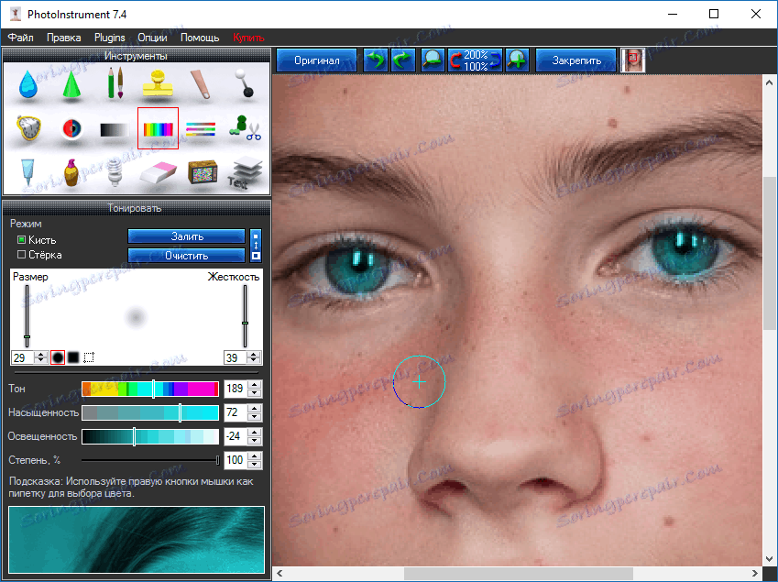Open the Plugins menu

[110, 38]
